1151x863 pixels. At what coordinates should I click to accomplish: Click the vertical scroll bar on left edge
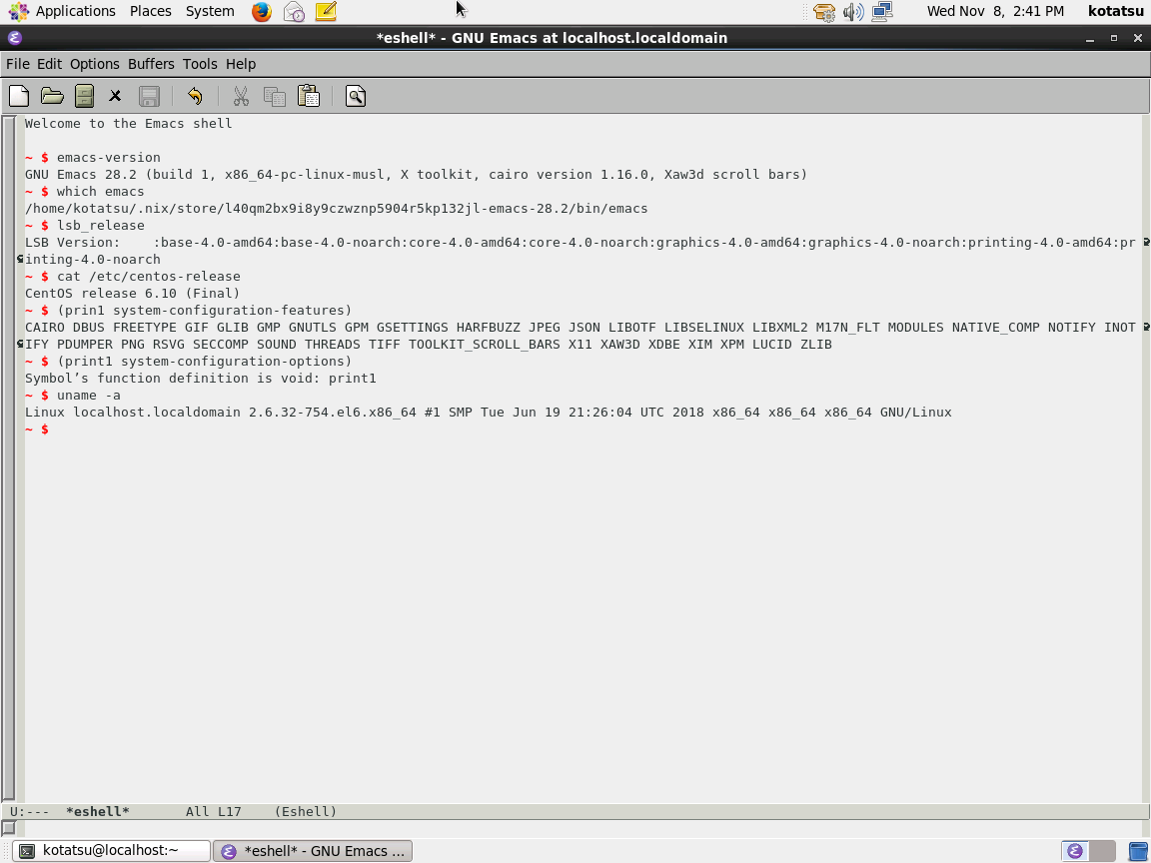pyautogui.click(x=8, y=459)
